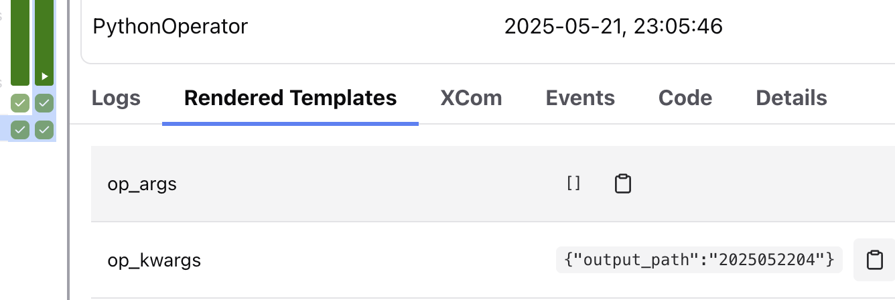Select the left success box in the highlighted task row
Screen dimensions: 895x300
click(x=20, y=129)
